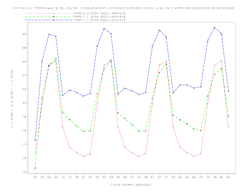Click y-axis tick label 16
Image resolution: width=249 pixels, height=193 pixels.
[24, 131]
